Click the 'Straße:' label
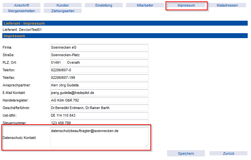251x160 pixels. tap(9, 55)
